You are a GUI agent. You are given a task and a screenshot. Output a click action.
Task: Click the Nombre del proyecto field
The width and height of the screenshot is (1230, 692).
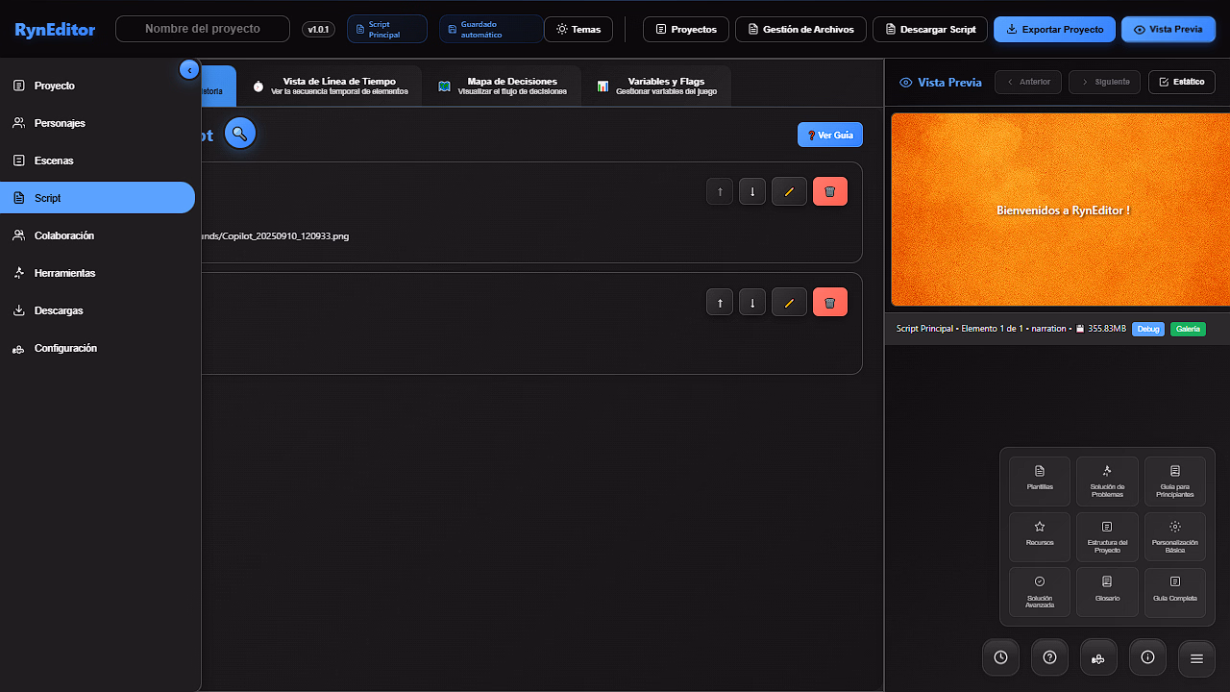coord(203,29)
